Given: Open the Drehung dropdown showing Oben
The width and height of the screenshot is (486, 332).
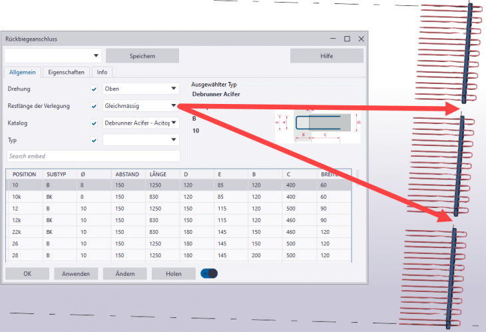Looking at the screenshot, I should click(141, 89).
